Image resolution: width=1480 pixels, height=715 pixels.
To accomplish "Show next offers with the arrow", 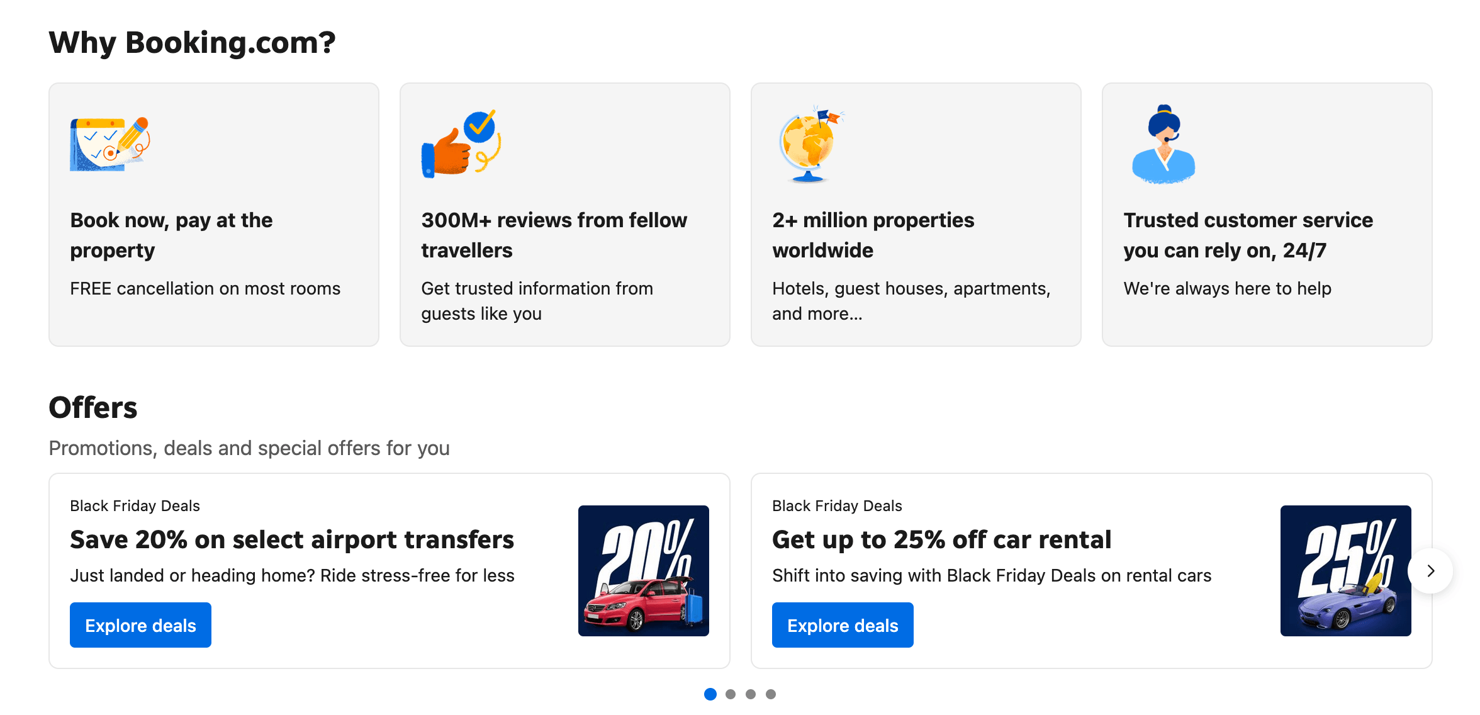I will (x=1430, y=571).
